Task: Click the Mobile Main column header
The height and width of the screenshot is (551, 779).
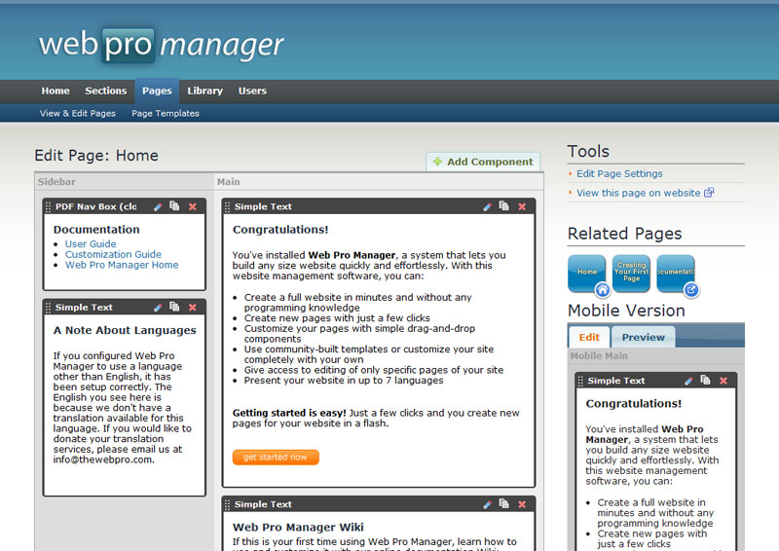Action: 599,355
